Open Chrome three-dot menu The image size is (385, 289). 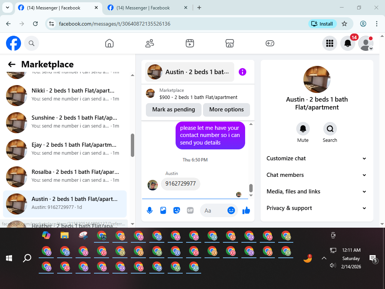tap(377, 24)
